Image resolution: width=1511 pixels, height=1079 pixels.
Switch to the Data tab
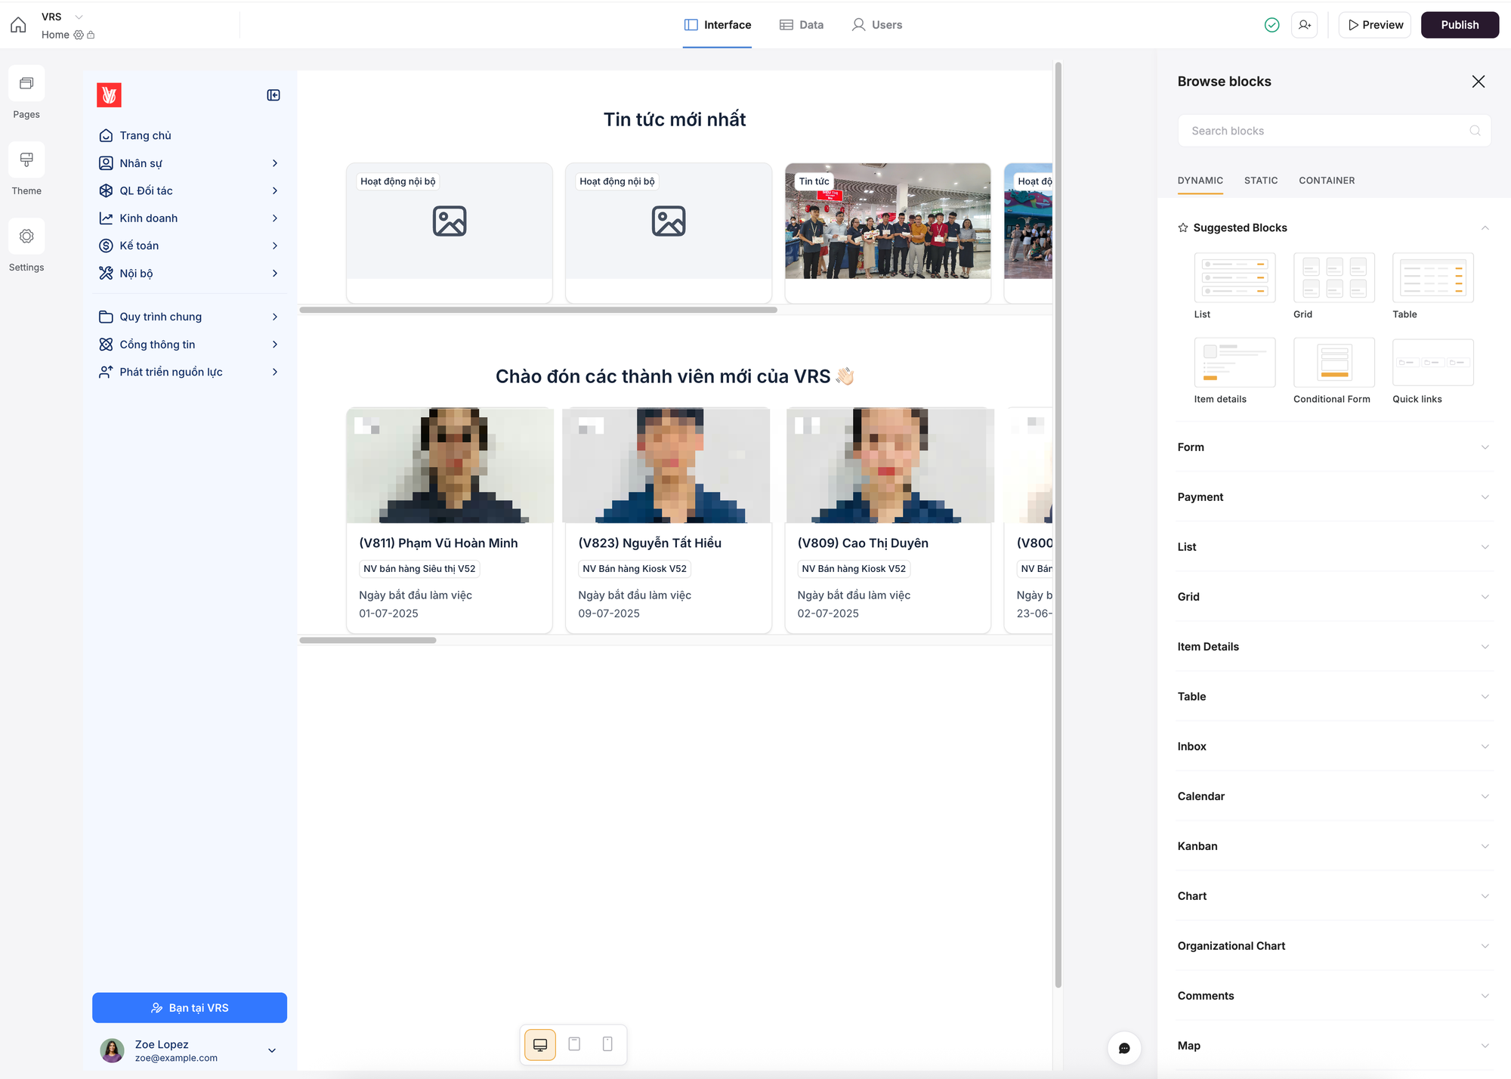pos(802,25)
